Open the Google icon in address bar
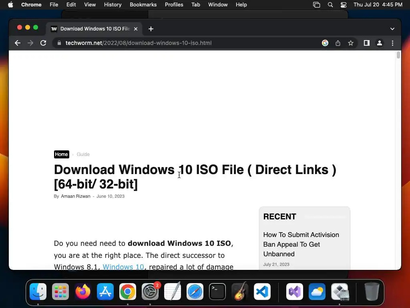410x308 pixels. (x=325, y=43)
